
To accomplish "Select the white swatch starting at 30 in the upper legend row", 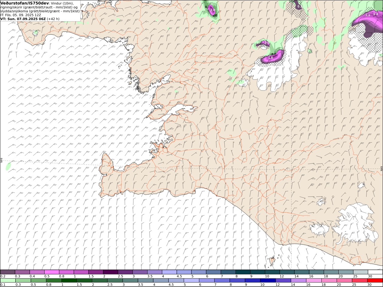I will [376, 272].
